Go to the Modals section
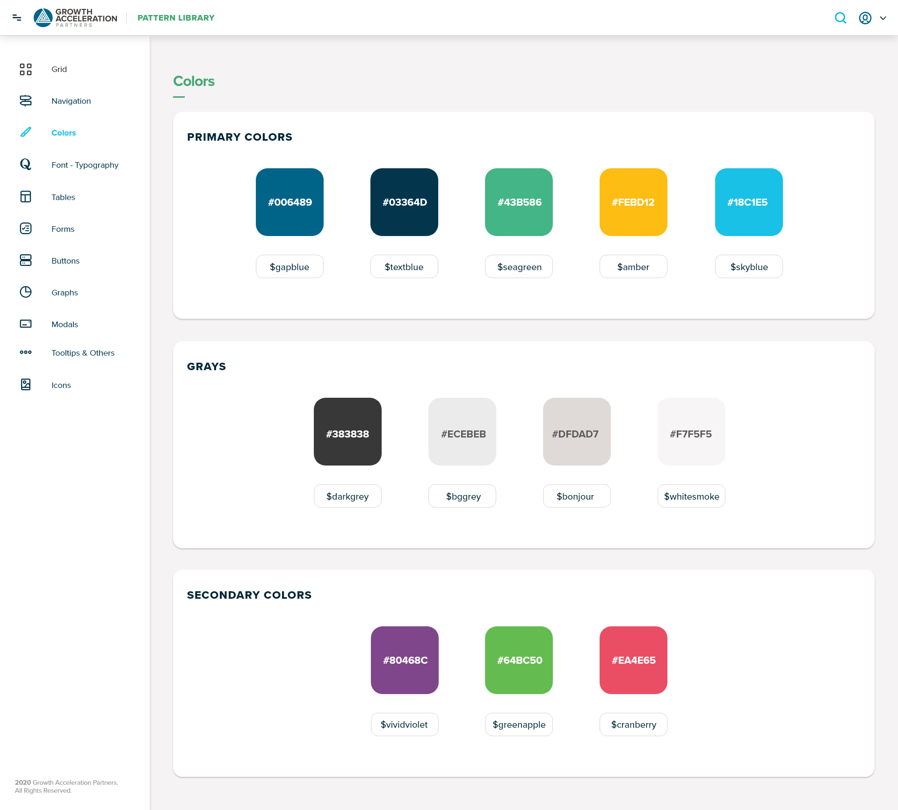Screen dimensions: 898x810 tap(65, 324)
